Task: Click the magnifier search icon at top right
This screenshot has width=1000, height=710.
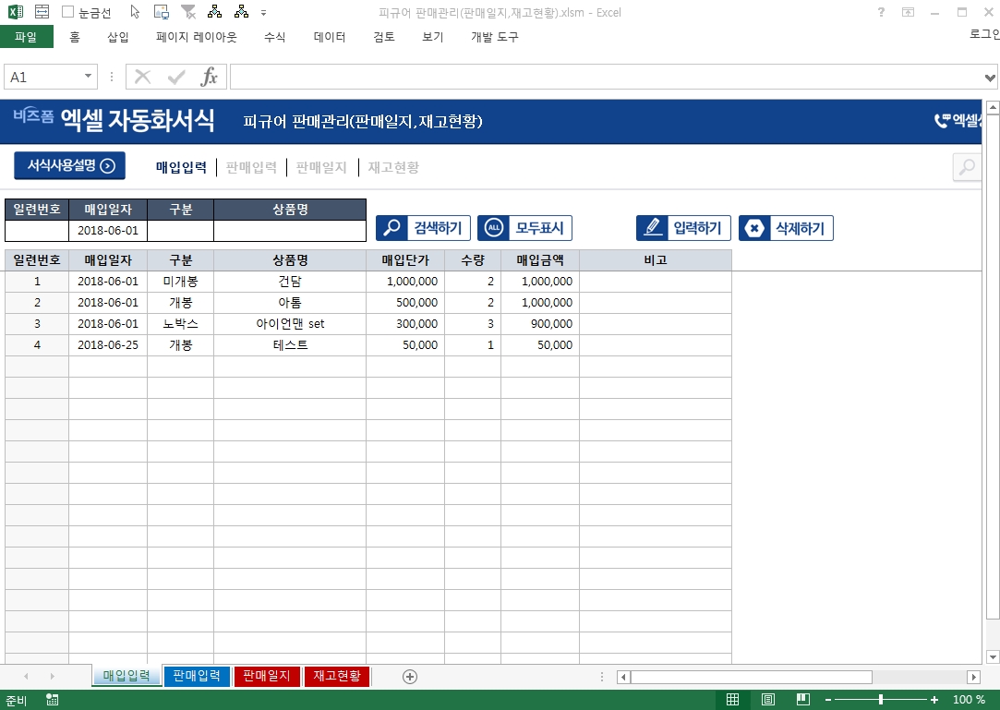Action: pos(967,167)
